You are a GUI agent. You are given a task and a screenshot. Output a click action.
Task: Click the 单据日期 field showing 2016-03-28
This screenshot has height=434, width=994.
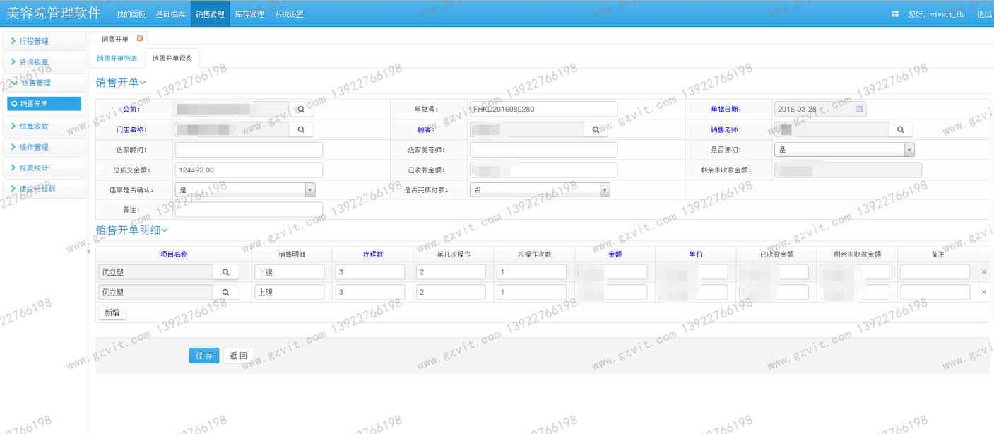pyautogui.click(x=820, y=110)
